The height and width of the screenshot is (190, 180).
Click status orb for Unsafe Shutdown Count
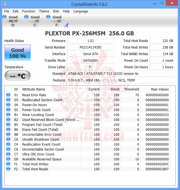click(x=8, y=139)
